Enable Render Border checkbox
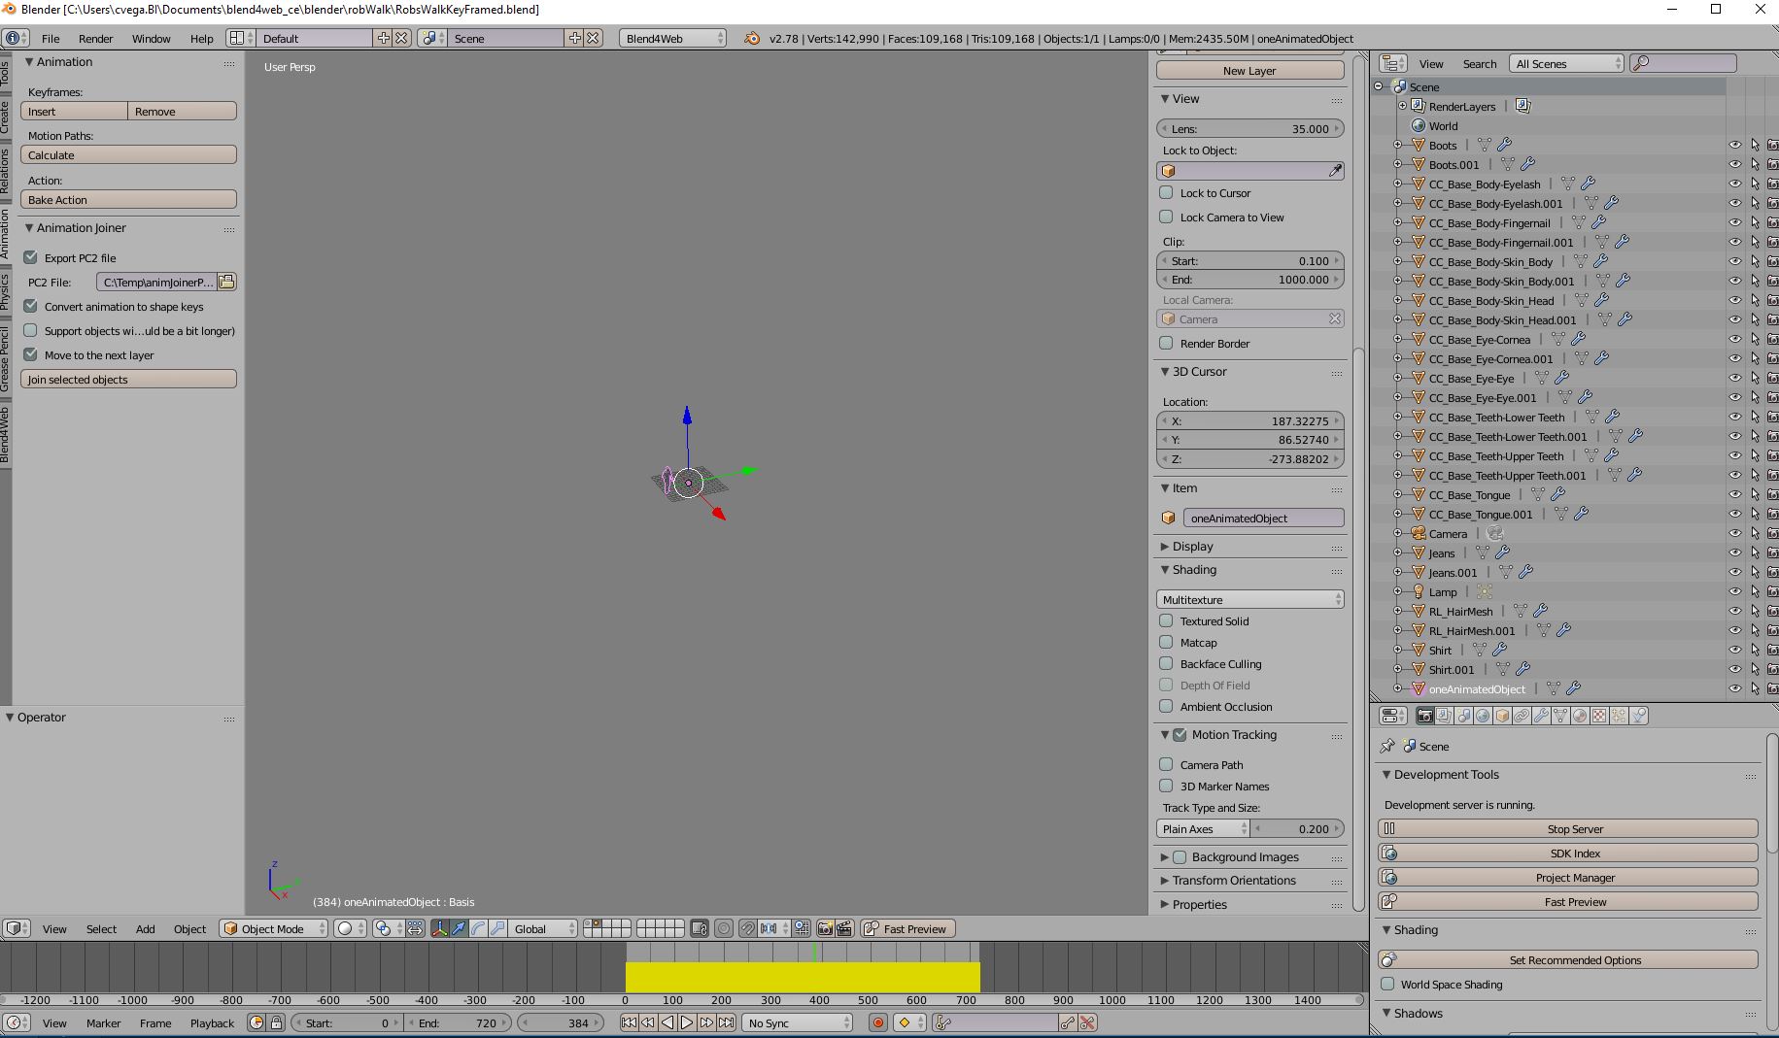The height and width of the screenshot is (1038, 1779). (1166, 343)
